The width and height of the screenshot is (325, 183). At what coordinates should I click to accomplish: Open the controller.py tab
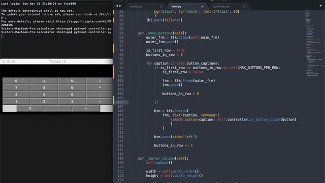click(x=221, y=7)
